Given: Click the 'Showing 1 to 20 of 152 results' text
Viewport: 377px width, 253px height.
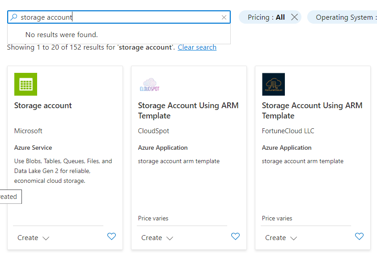Looking at the screenshot, I should point(91,47).
